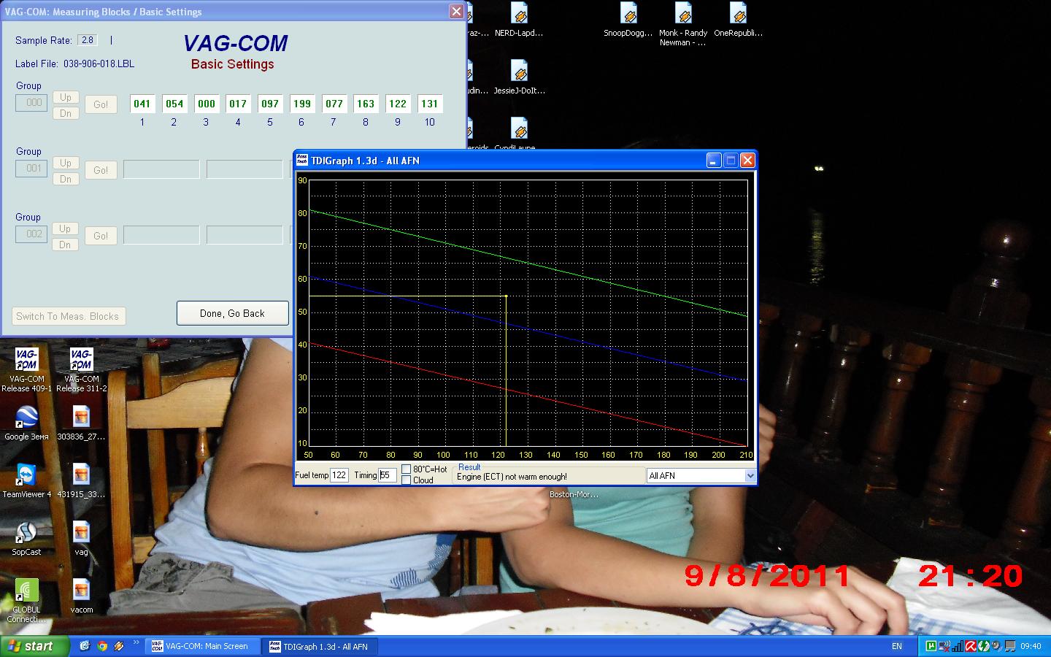This screenshot has height=657, width=1051.
Task: Open the Avira antivirus tray icon
Action: pyautogui.click(x=971, y=646)
